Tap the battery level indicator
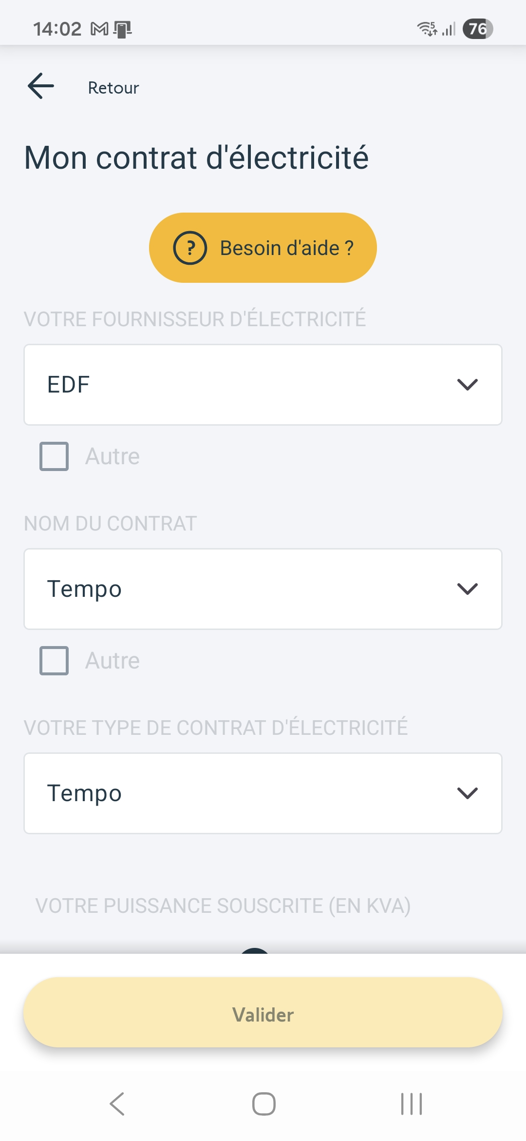 point(477,29)
